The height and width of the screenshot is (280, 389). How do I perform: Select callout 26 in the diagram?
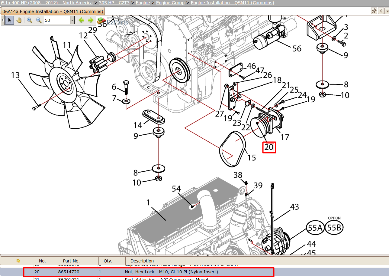[x=268, y=75]
